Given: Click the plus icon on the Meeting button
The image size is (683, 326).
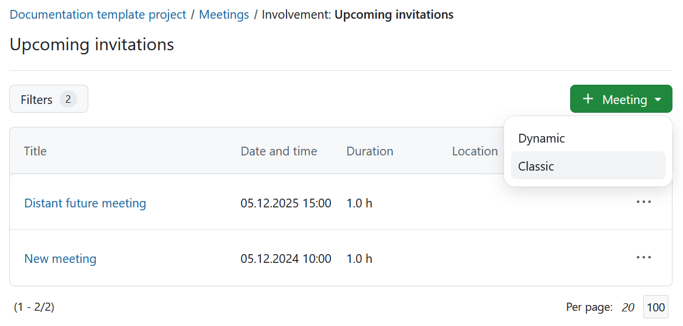Looking at the screenshot, I should coord(588,99).
